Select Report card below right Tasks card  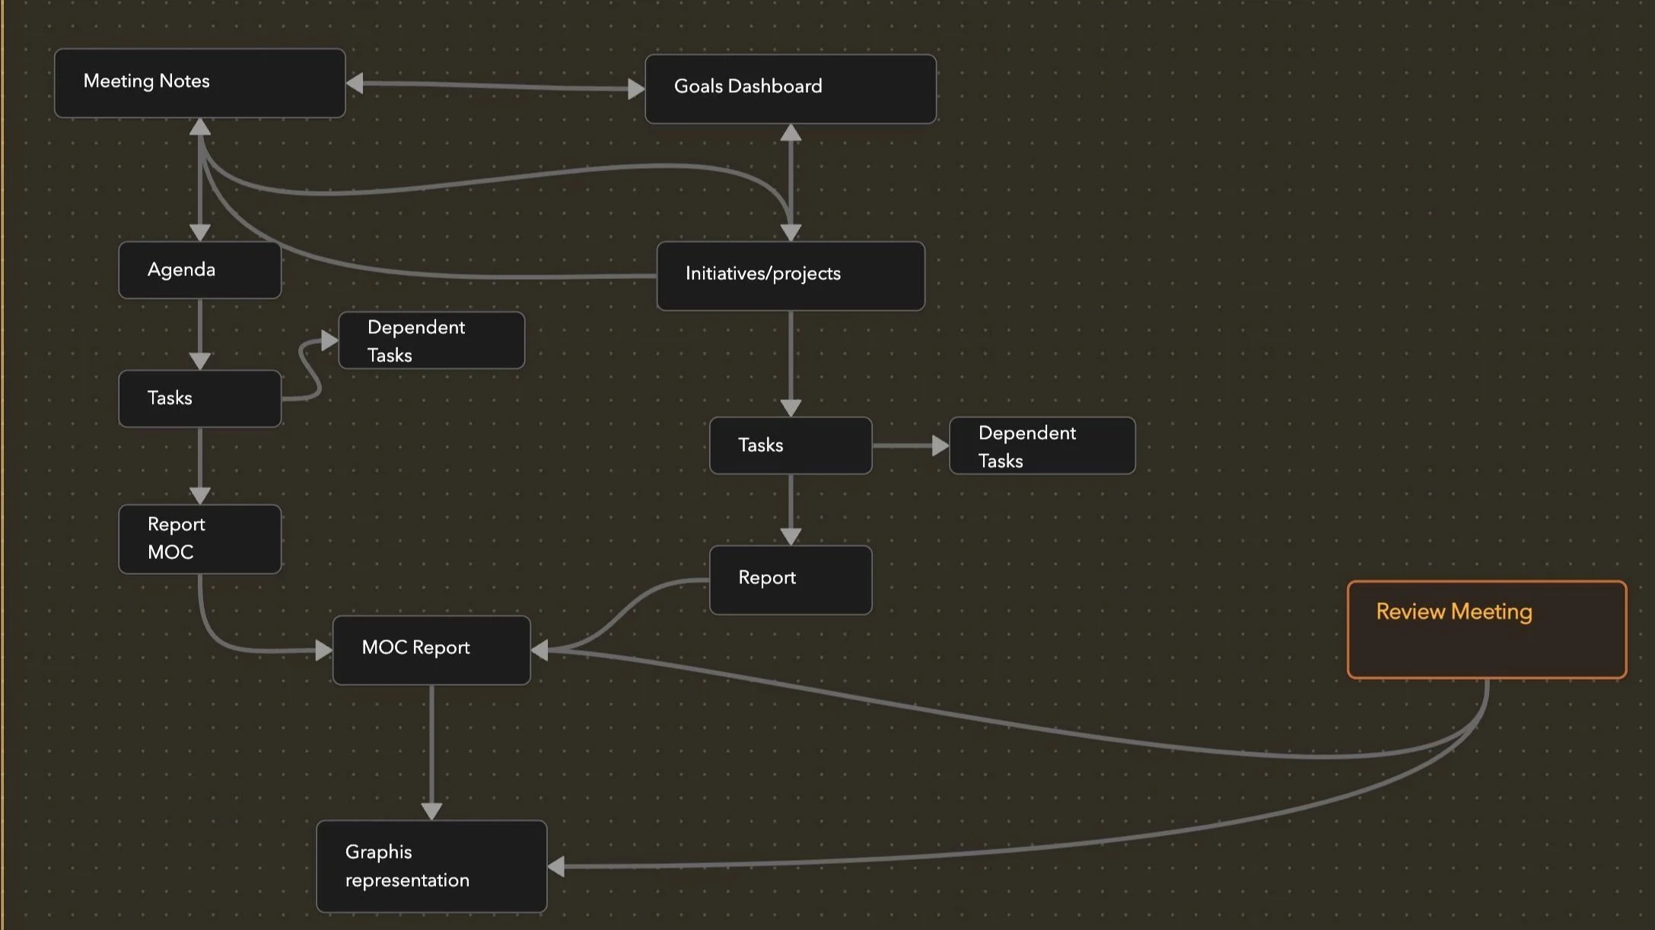coord(790,579)
